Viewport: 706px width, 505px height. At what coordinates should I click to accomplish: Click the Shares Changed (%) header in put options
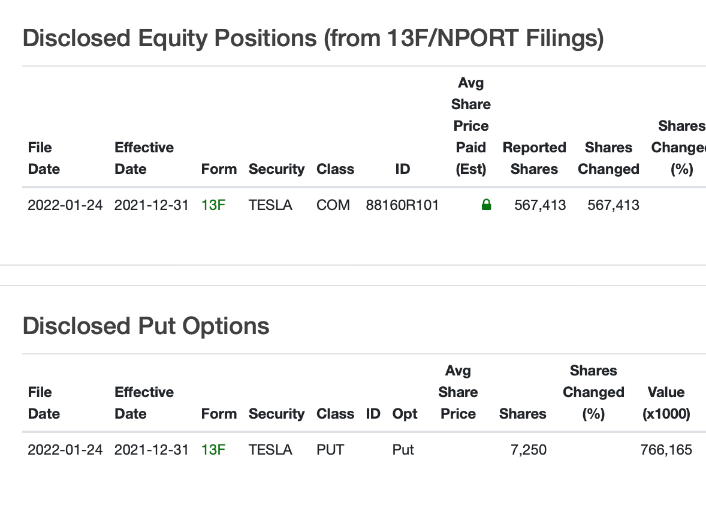click(x=593, y=392)
